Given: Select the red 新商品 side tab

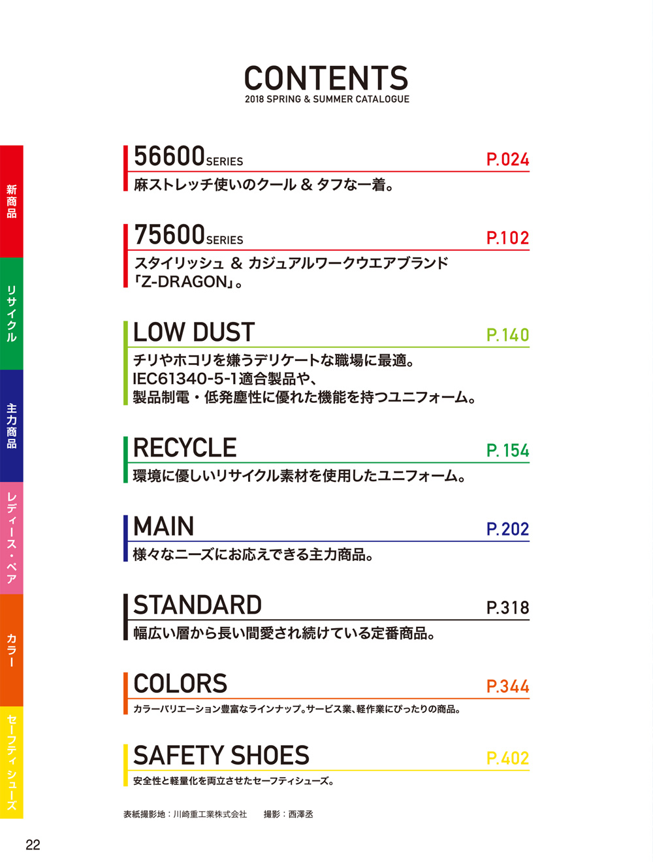Looking at the screenshot, I should [x=11, y=201].
